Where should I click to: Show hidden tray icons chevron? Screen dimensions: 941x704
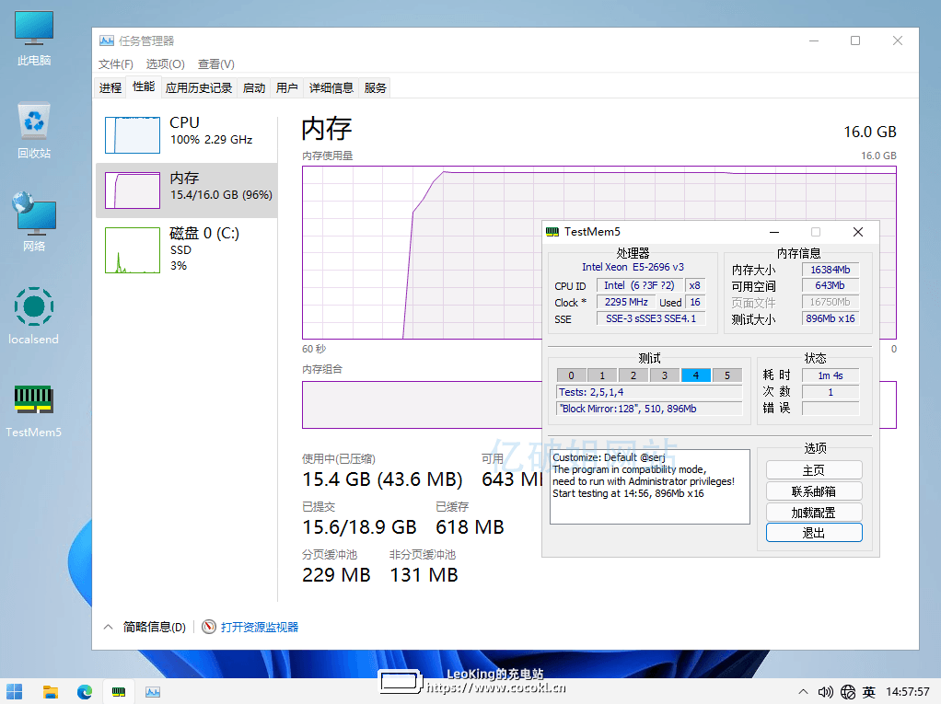(x=803, y=692)
